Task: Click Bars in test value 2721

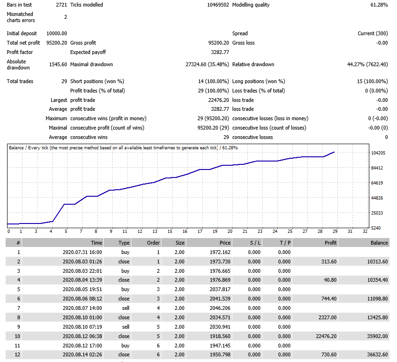Action: (x=61, y=5)
